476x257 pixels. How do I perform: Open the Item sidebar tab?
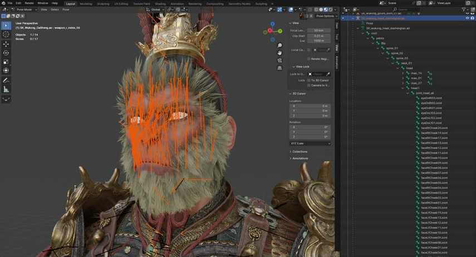337,25
